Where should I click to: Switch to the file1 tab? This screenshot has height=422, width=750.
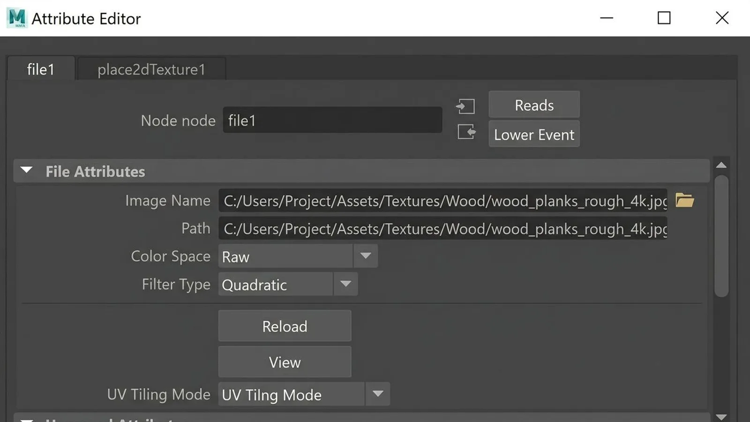[41, 69]
